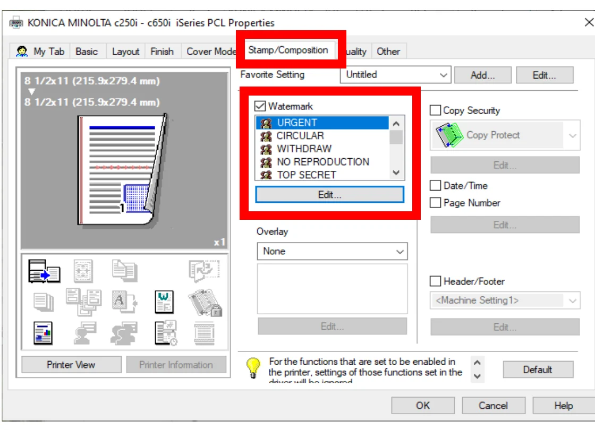Click the printer icon in title bar
Viewport: 595px width, 430px height.
[16, 22]
